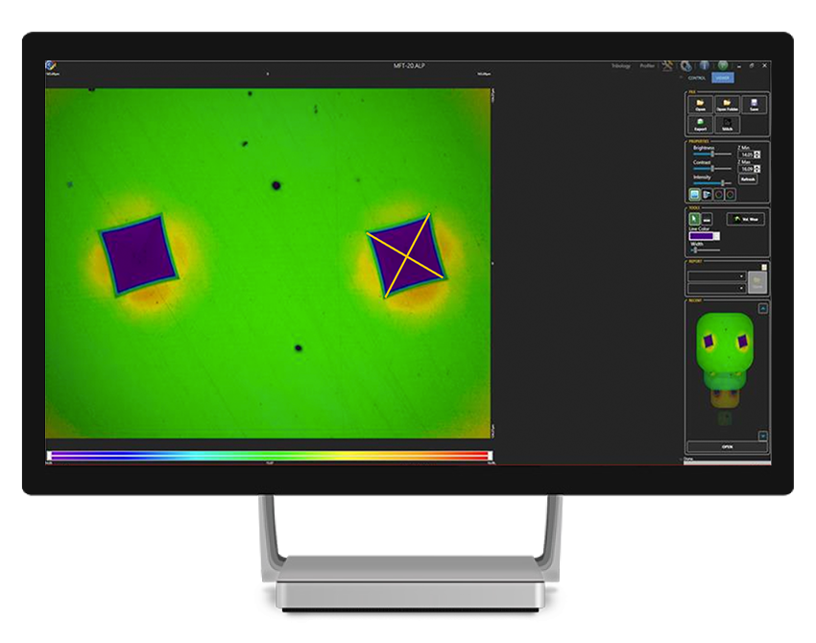Open the Line Color dropdown arrow
This screenshot has height=643, width=816.
click(x=715, y=235)
